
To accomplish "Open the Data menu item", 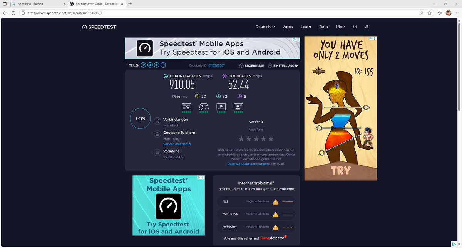I will point(323,27).
